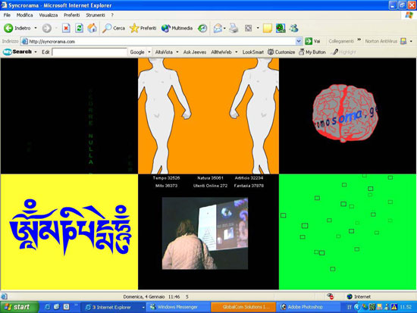Click the MySearch edit text field

(89, 52)
